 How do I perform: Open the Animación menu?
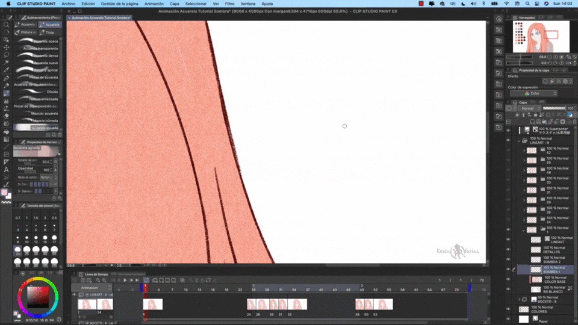[154, 4]
